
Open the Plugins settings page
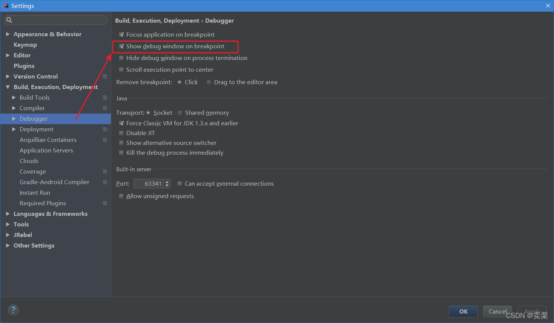pyautogui.click(x=24, y=66)
